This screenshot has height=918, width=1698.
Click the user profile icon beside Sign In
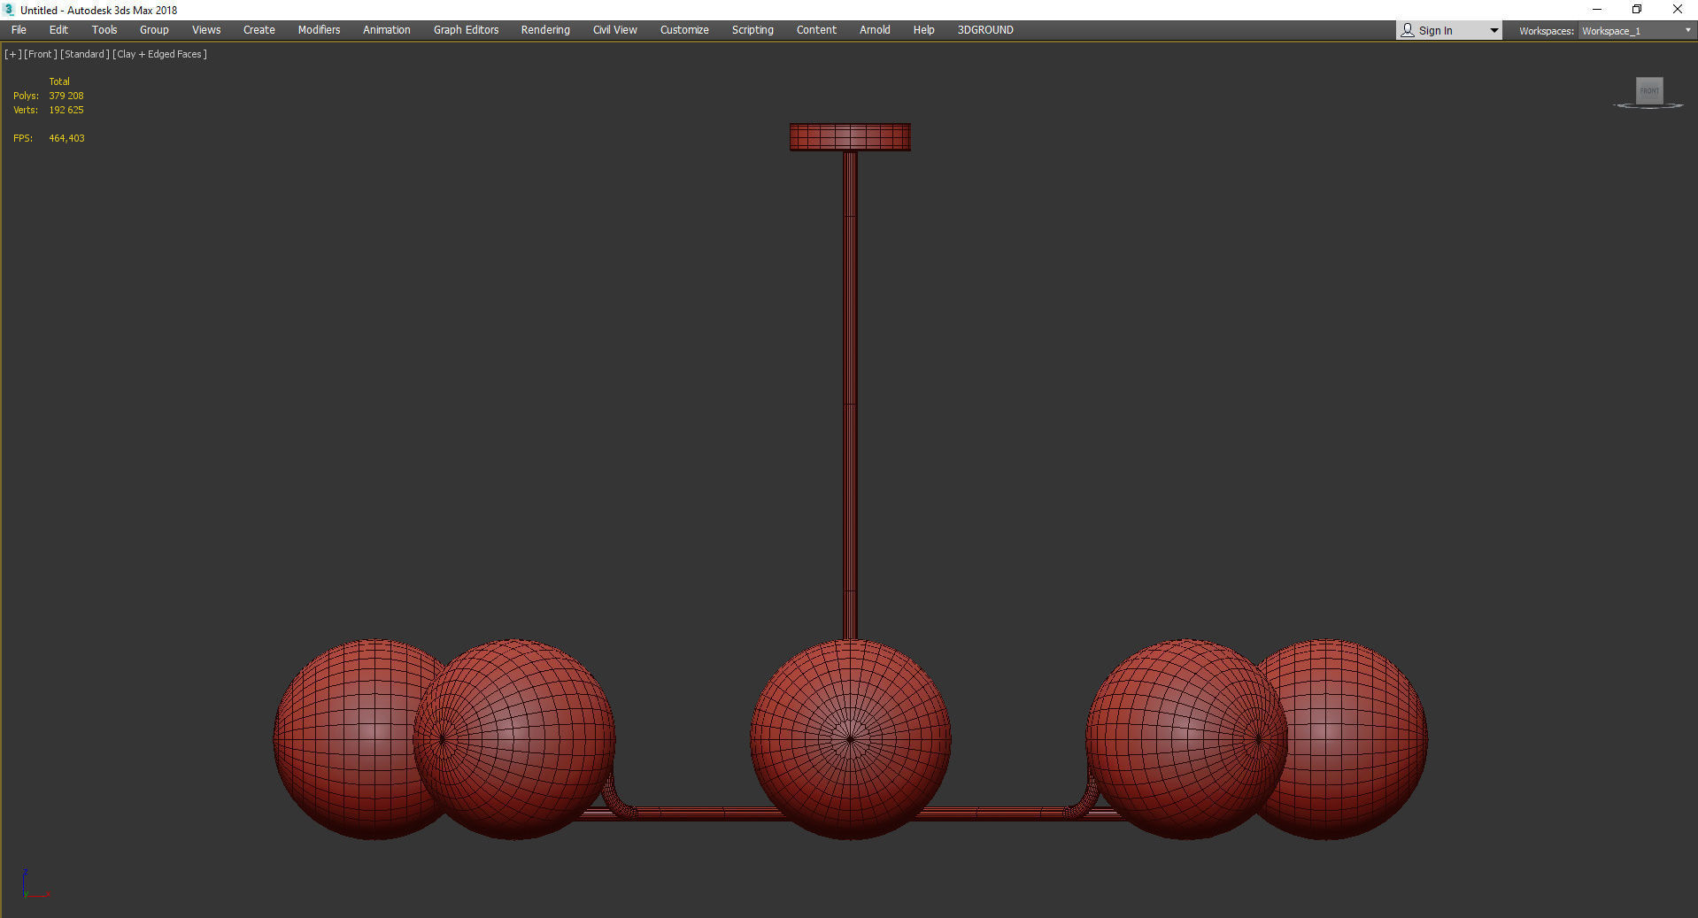coord(1408,30)
